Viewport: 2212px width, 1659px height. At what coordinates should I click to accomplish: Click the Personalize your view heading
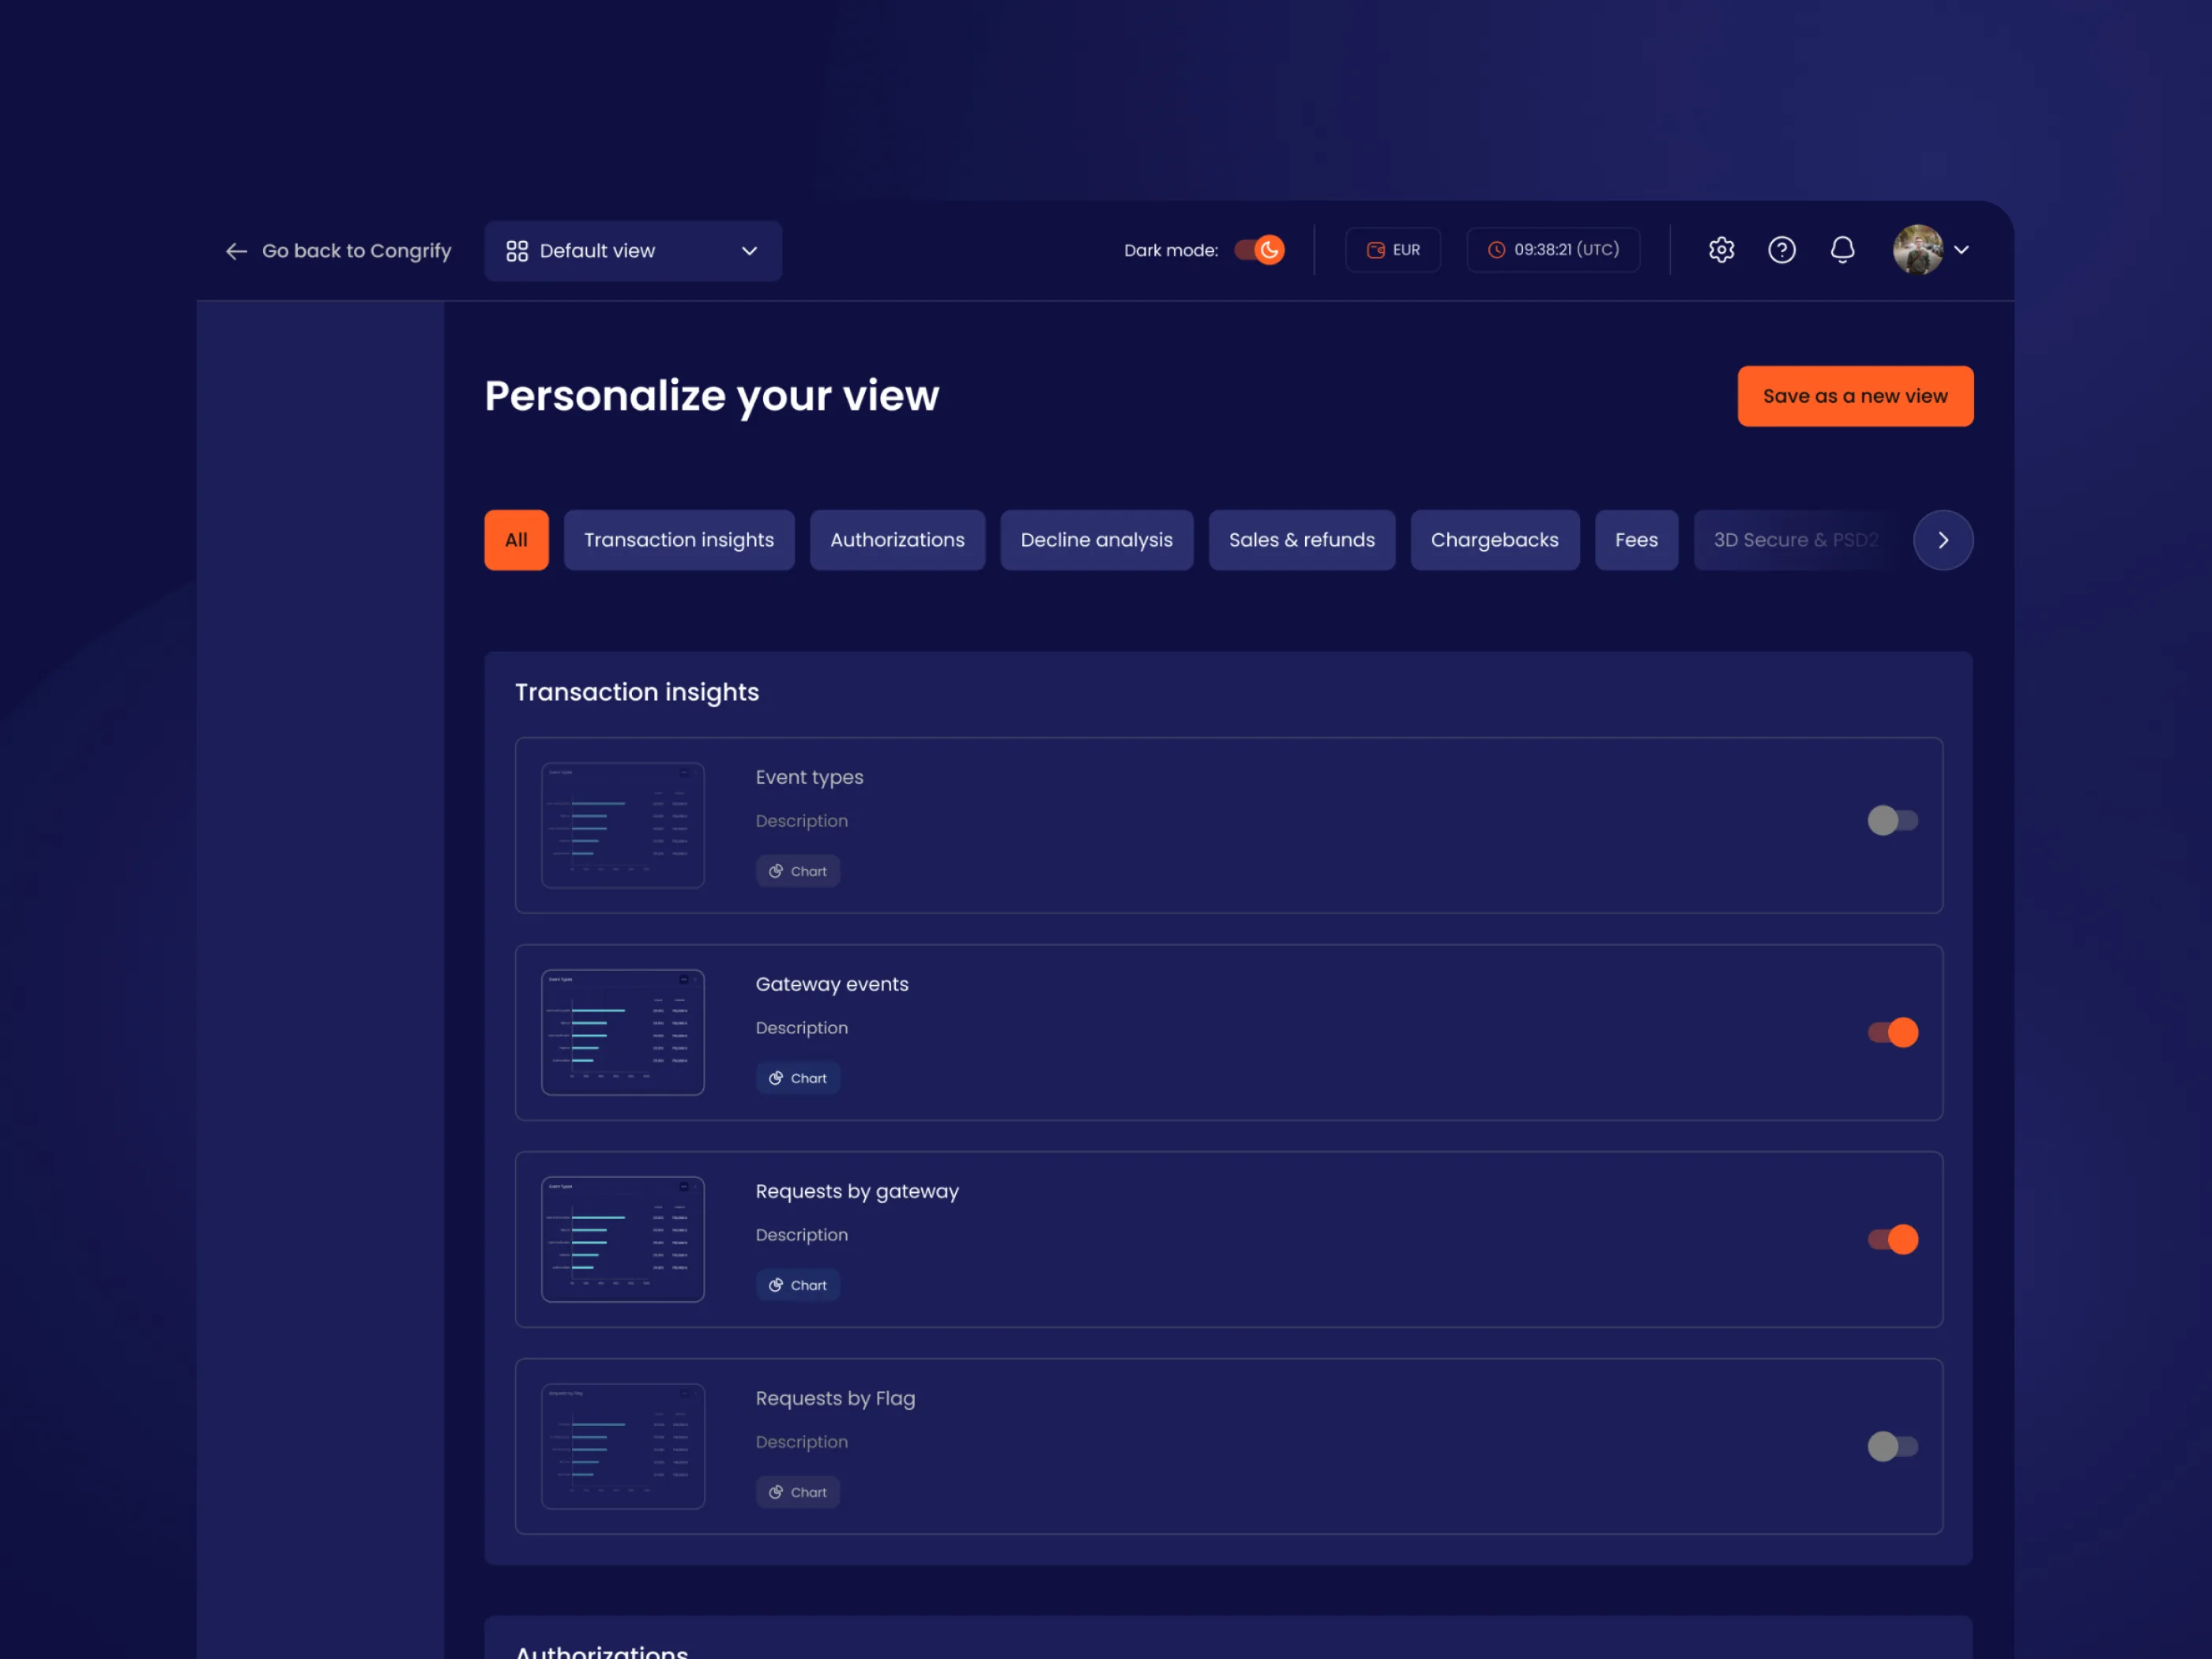coord(712,396)
